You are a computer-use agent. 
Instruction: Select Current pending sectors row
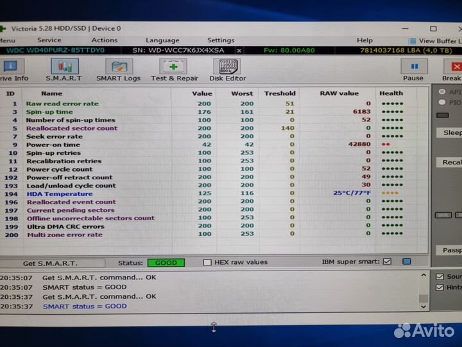click(214, 210)
